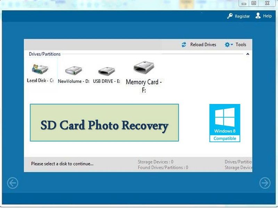Open the Help link
The height and width of the screenshot is (208, 278).
(x=267, y=16)
